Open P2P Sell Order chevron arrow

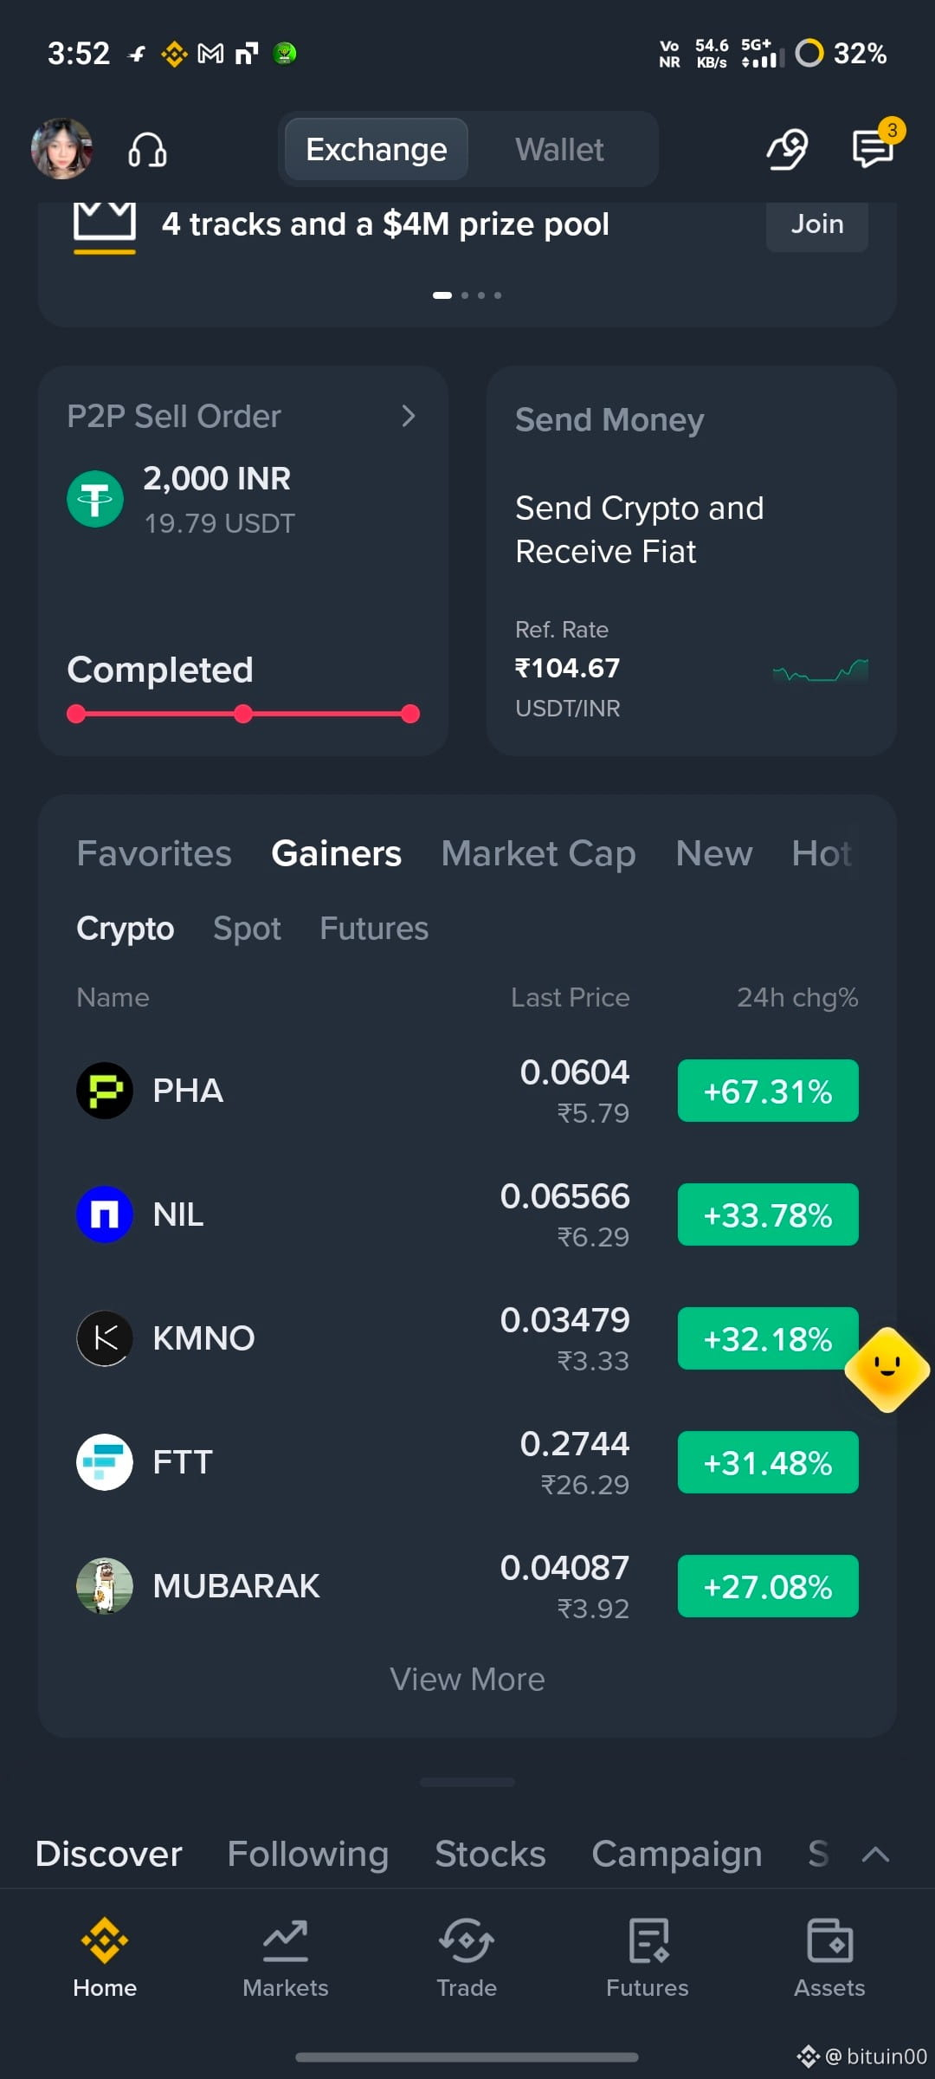tap(409, 417)
